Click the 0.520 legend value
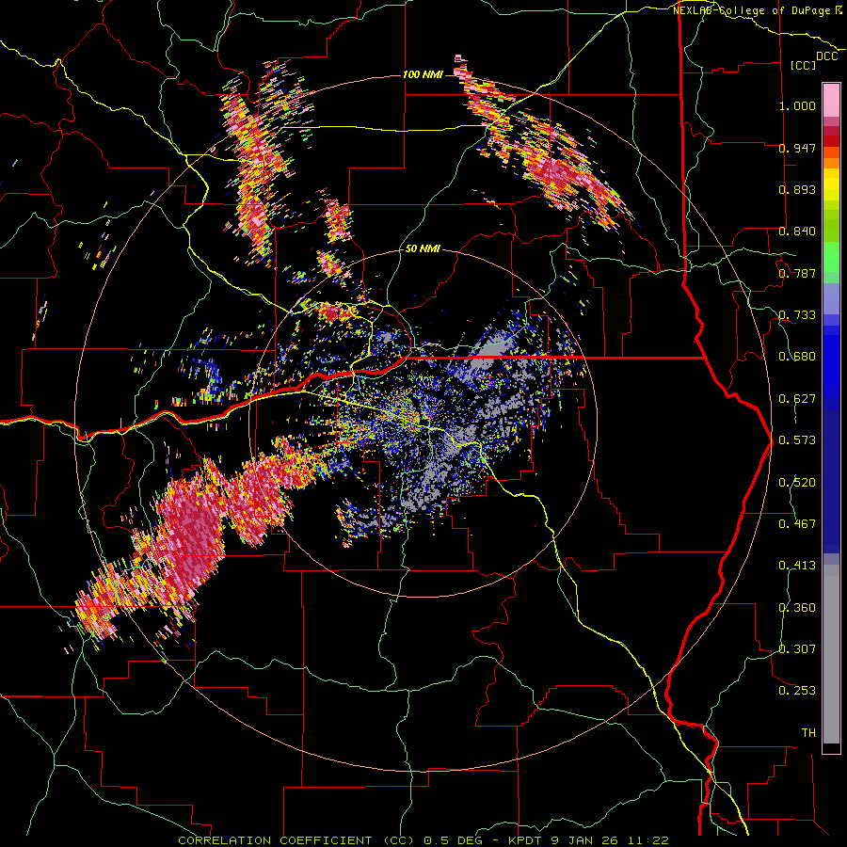 pyautogui.click(x=797, y=482)
